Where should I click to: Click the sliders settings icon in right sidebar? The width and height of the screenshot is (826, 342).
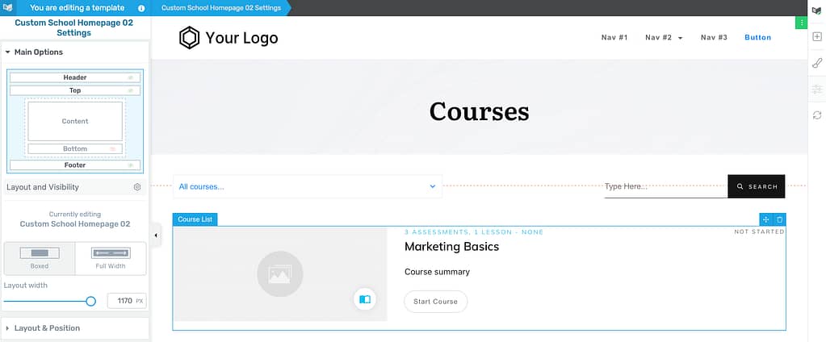point(816,89)
